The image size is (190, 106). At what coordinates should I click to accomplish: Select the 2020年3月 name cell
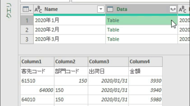(69, 39)
